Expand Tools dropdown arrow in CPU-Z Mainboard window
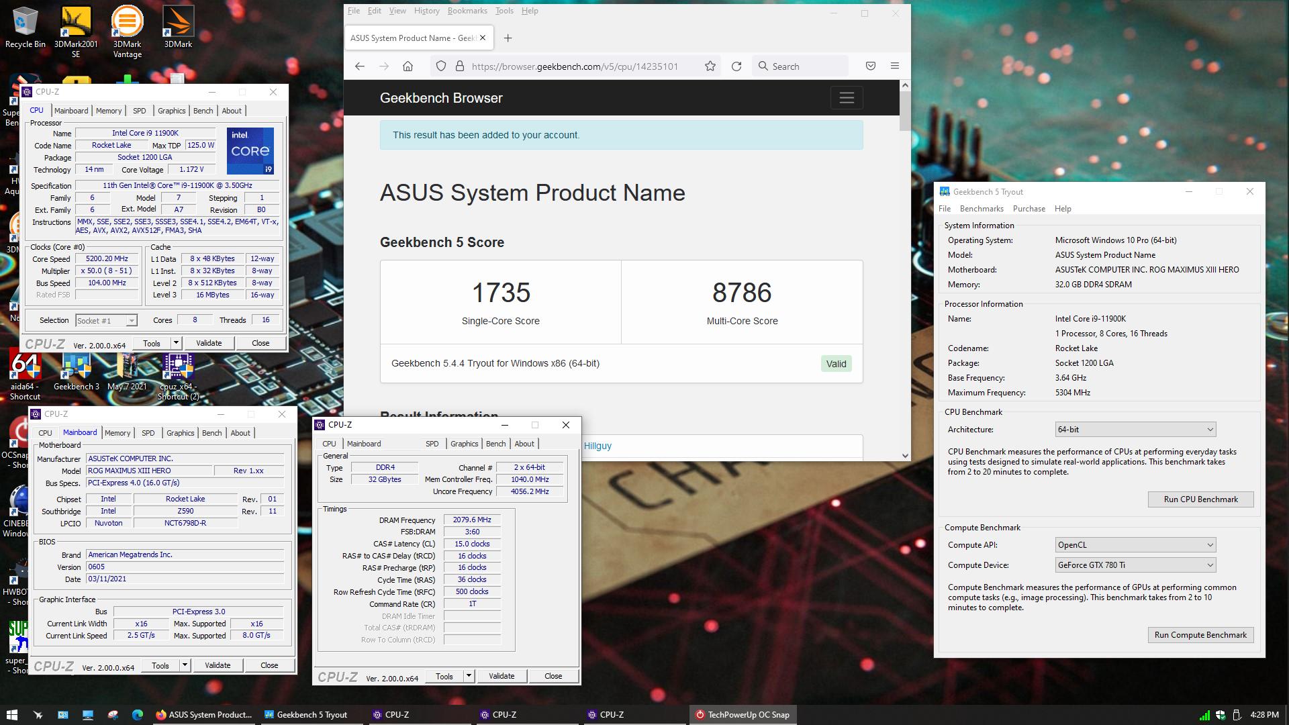The height and width of the screenshot is (725, 1289). pyautogui.click(x=185, y=665)
